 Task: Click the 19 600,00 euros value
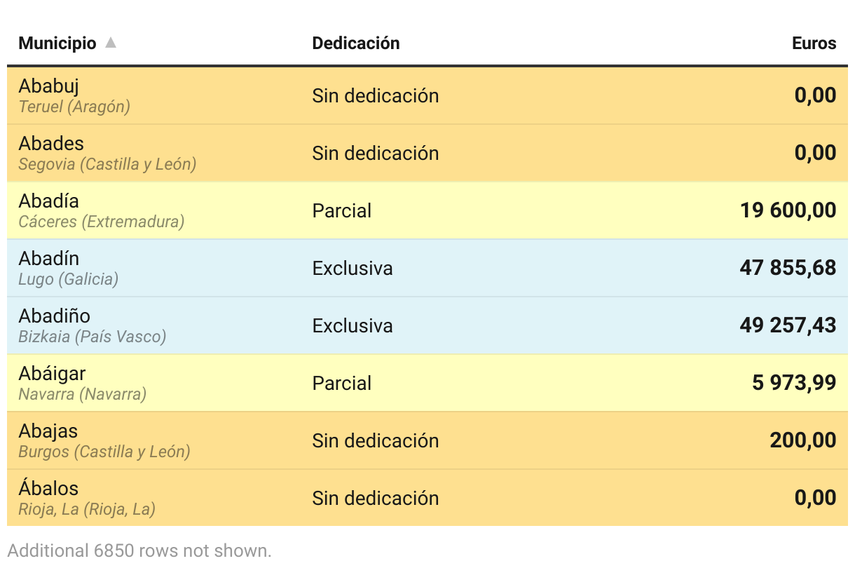pyautogui.click(x=788, y=210)
